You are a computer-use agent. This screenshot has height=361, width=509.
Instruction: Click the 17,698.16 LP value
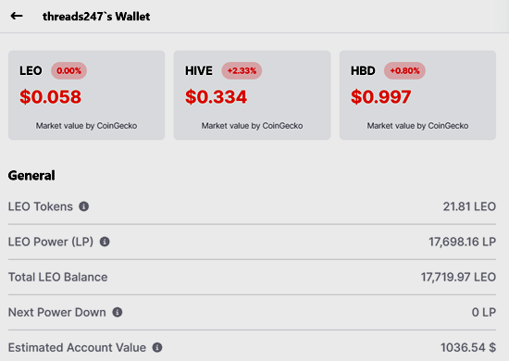(x=462, y=242)
